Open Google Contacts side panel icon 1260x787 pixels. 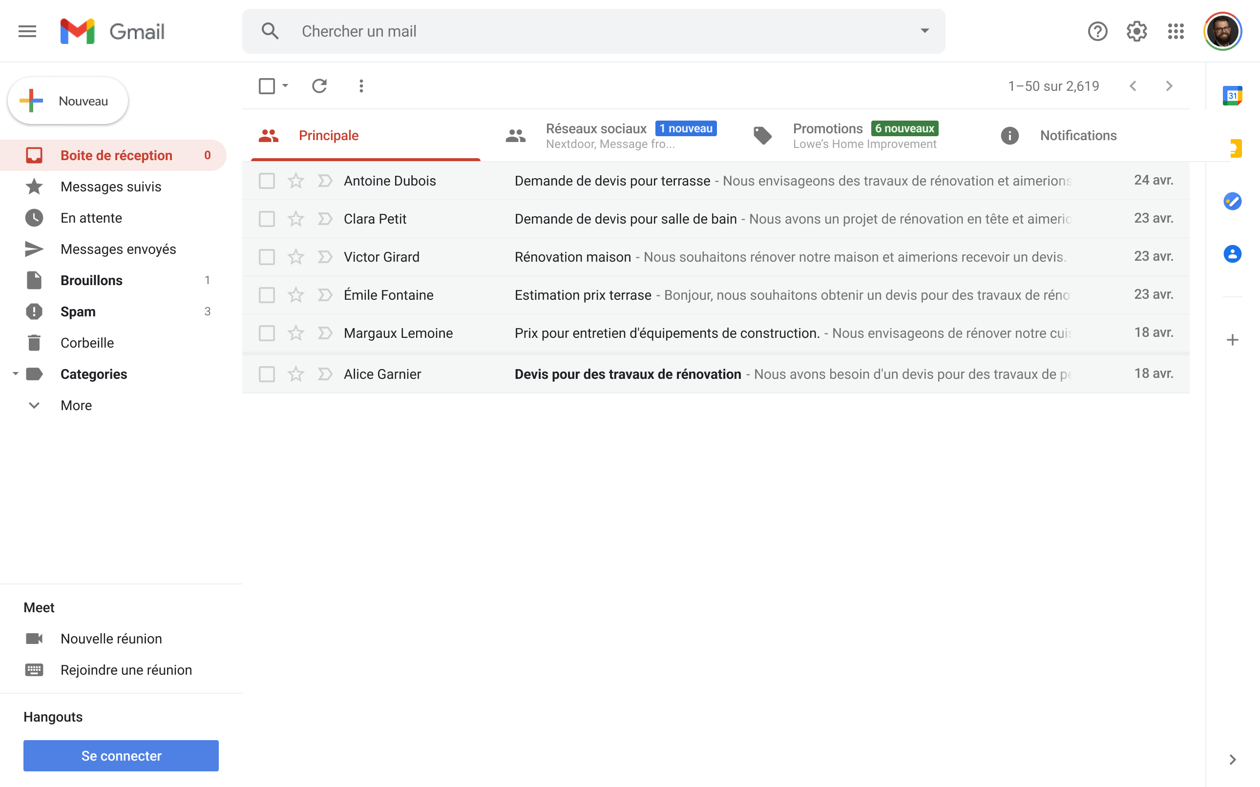click(1232, 254)
